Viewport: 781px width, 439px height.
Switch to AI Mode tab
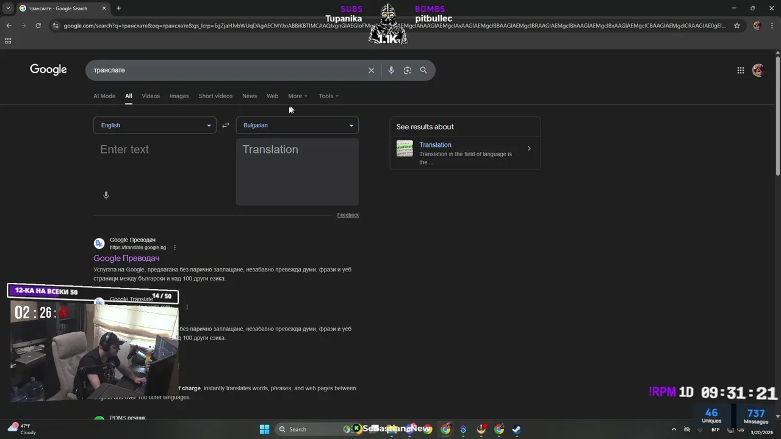click(x=104, y=96)
